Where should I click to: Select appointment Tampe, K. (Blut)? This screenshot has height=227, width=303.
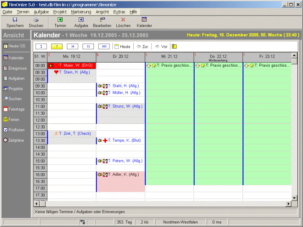(x=120, y=140)
